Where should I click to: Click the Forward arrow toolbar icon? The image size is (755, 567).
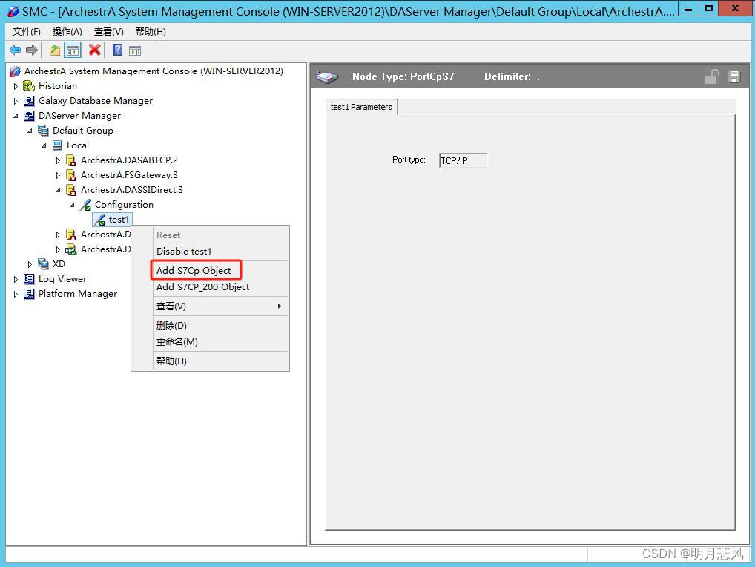click(x=32, y=50)
